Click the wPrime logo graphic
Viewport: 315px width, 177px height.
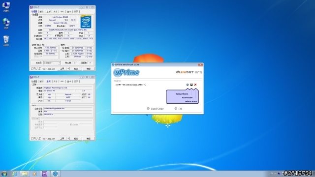[x=126, y=72]
